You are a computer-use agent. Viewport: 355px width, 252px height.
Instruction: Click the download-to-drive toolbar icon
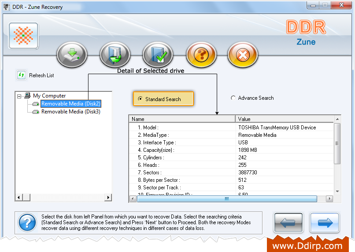click(x=72, y=55)
